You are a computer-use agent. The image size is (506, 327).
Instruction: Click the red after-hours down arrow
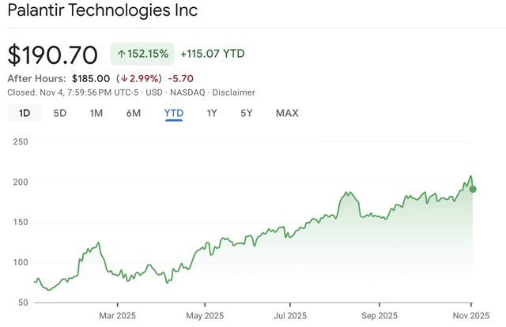click(x=123, y=78)
